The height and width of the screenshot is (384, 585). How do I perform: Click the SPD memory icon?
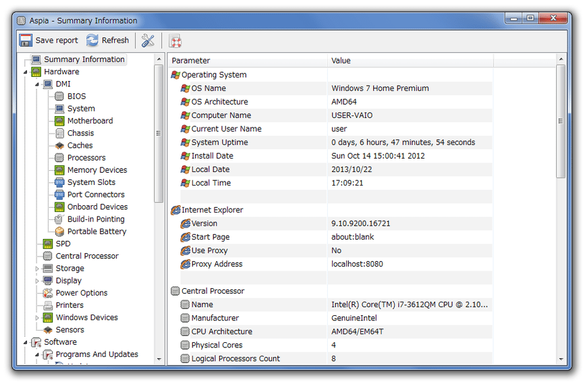tap(48, 244)
